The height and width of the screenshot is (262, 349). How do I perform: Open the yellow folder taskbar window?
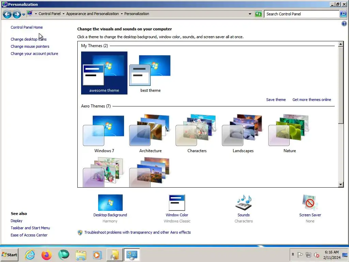115,254
